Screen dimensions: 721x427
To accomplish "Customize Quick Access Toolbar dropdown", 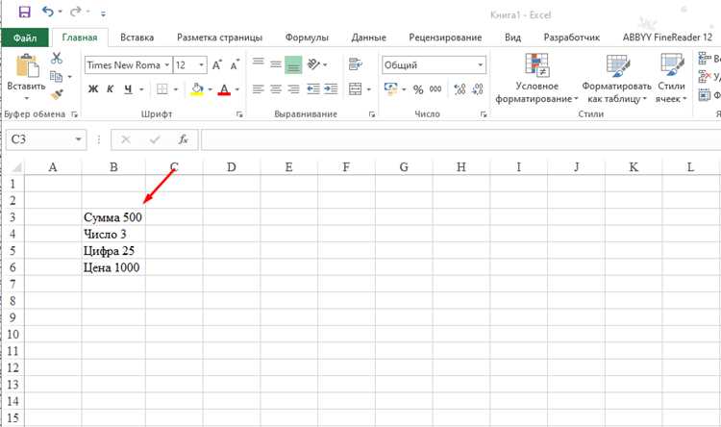I will pos(103,13).
